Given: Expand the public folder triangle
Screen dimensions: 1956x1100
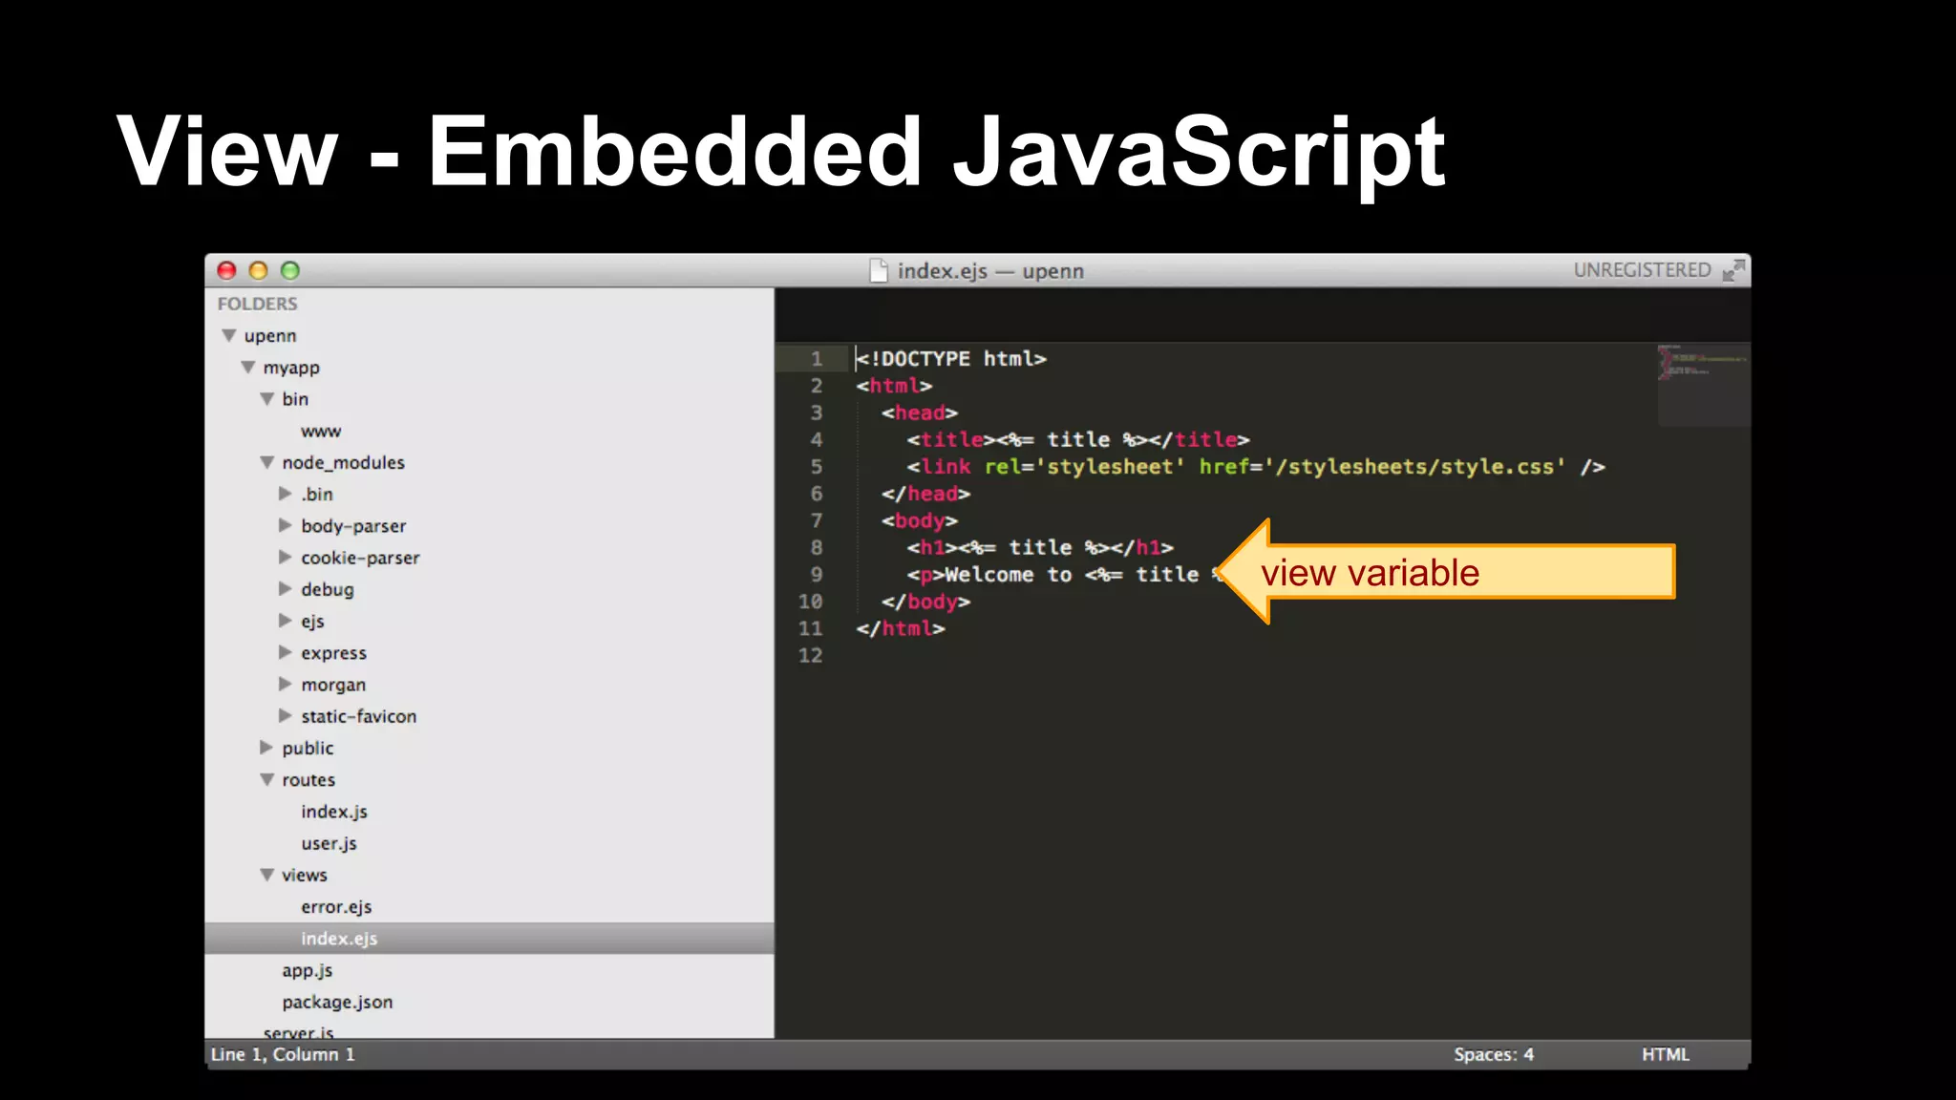Looking at the screenshot, I should point(266,748).
